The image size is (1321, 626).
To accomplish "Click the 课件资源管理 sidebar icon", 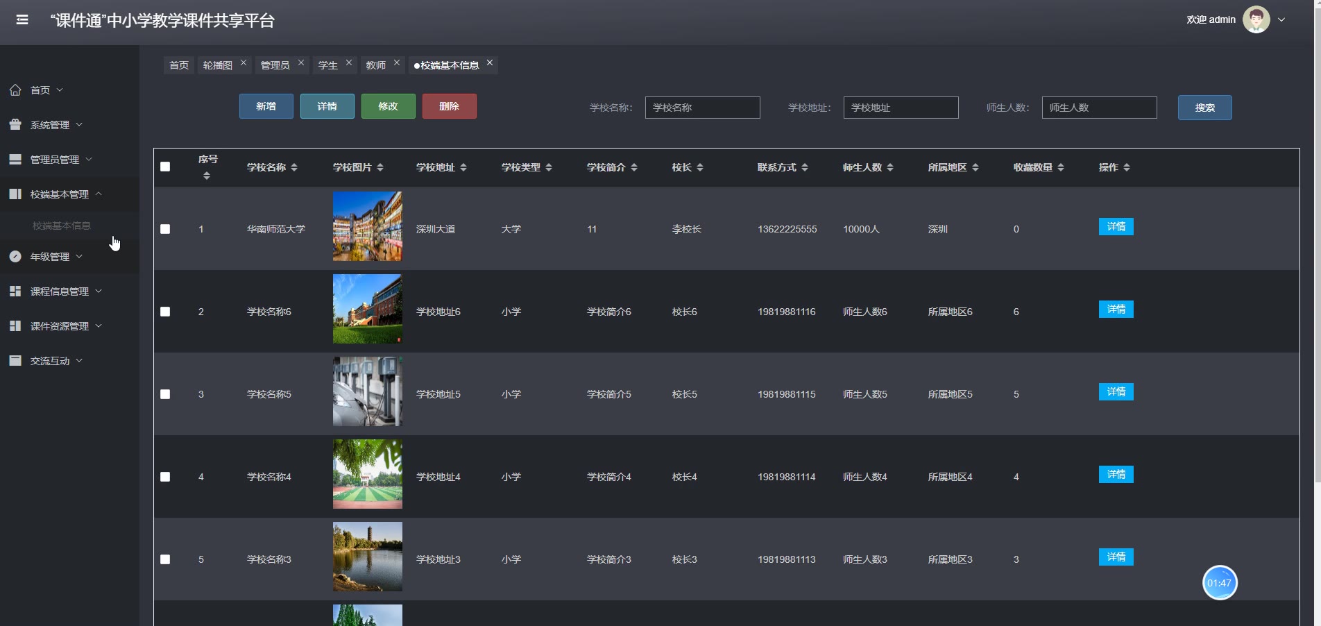I will tap(15, 325).
